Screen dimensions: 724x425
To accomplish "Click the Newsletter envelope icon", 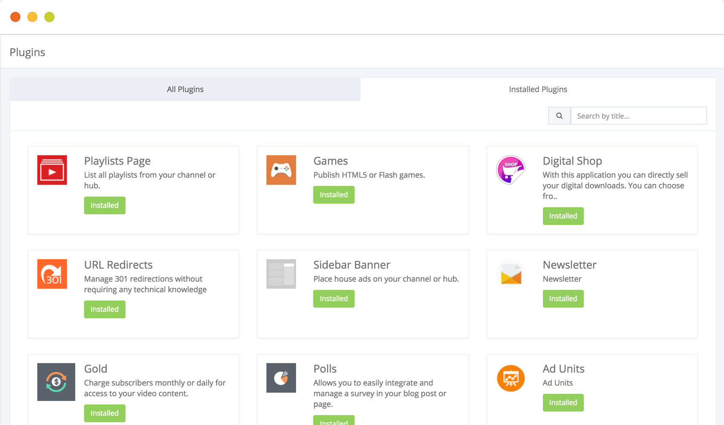I will [511, 274].
